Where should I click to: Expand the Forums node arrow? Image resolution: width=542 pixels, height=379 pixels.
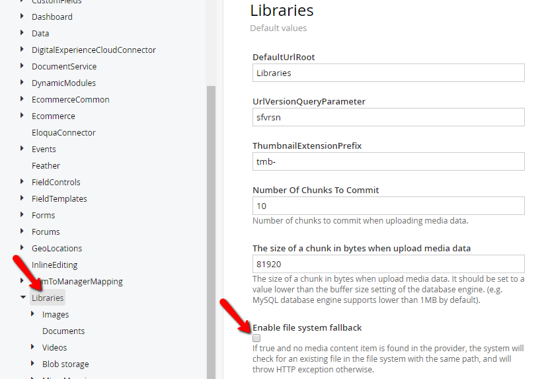[22, 231]
